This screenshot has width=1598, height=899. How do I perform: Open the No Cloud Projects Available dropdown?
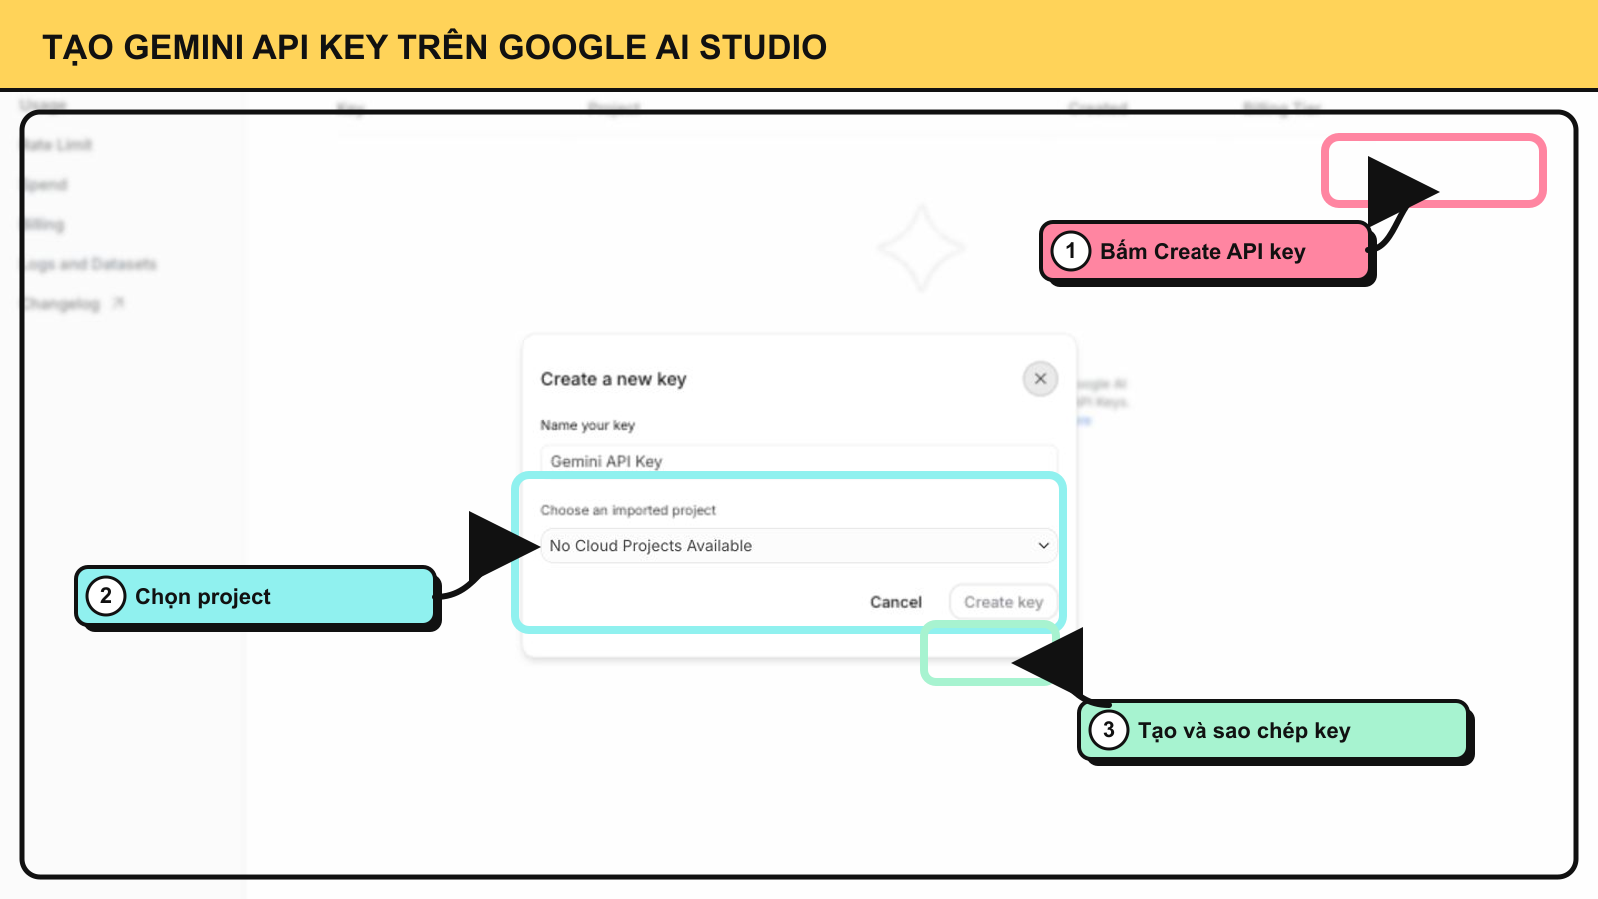798,546
